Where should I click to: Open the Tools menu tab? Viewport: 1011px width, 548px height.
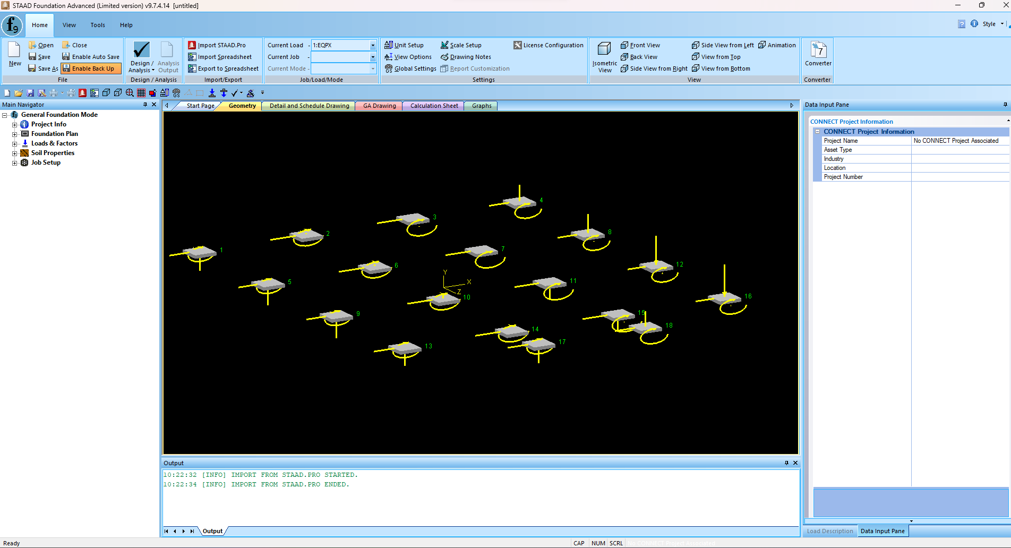98,25
